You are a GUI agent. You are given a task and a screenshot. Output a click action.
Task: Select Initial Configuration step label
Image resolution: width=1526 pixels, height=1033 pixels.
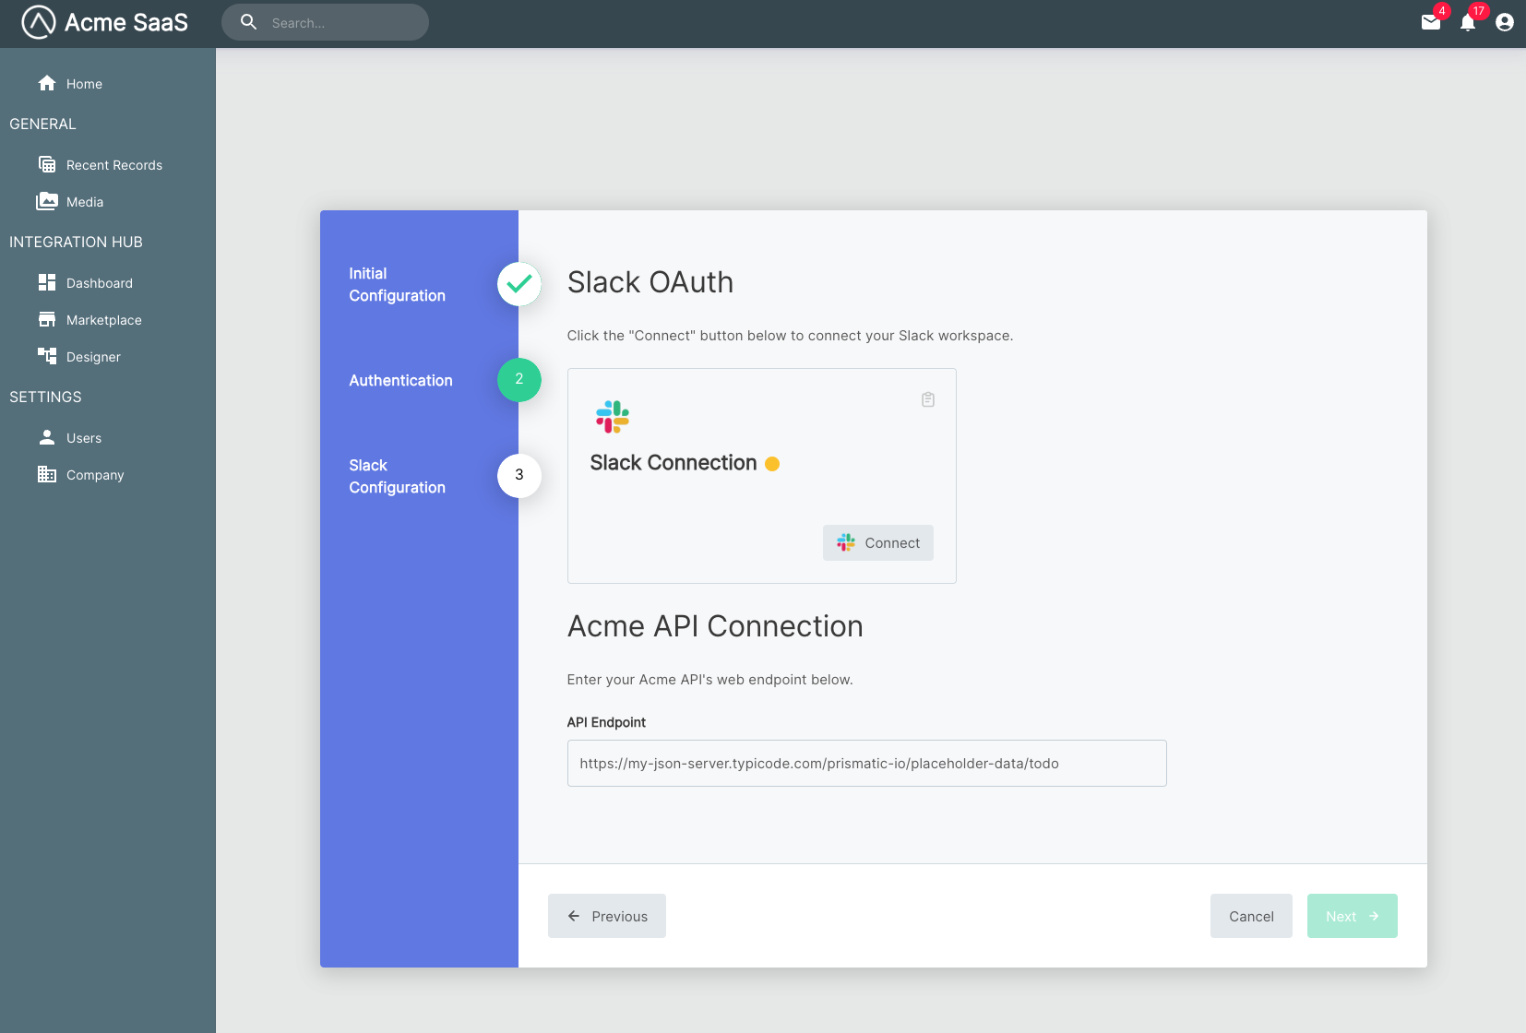(397, 284)
